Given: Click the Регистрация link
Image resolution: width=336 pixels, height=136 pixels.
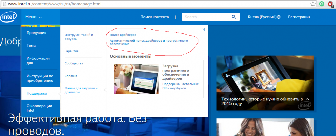Looking at the screenshot, I should [x=299, y=17].
